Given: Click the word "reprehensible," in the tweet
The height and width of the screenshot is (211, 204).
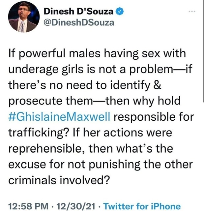Looking at the screenshot, I should pos(47,149).
